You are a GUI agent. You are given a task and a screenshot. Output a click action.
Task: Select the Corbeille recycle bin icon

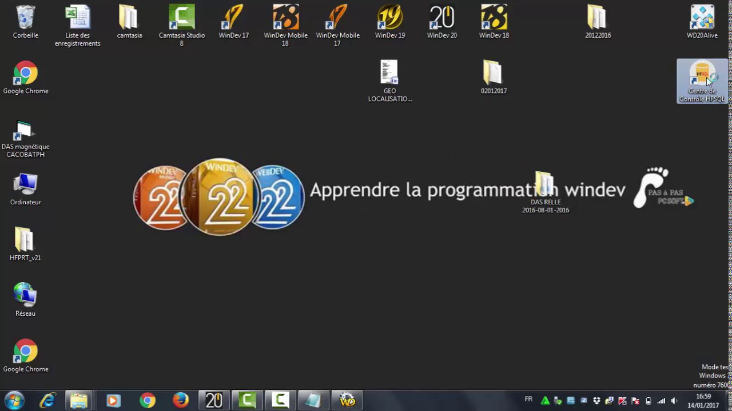click(x=26, y=22)
